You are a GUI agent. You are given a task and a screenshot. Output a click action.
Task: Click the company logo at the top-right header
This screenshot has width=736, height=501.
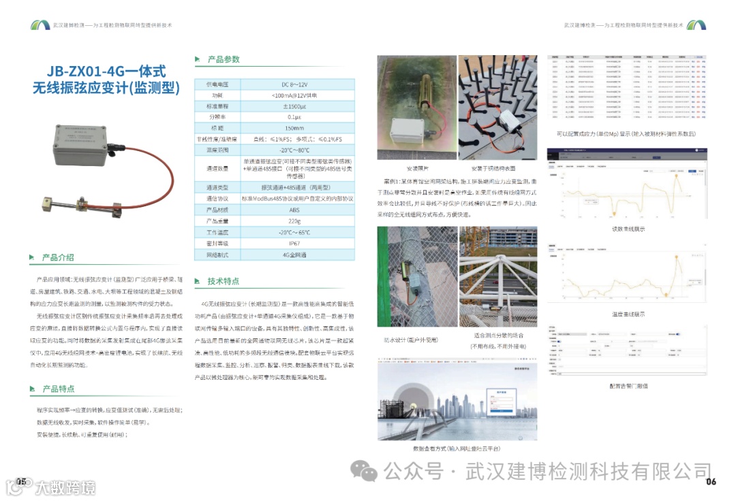point(696,25)
